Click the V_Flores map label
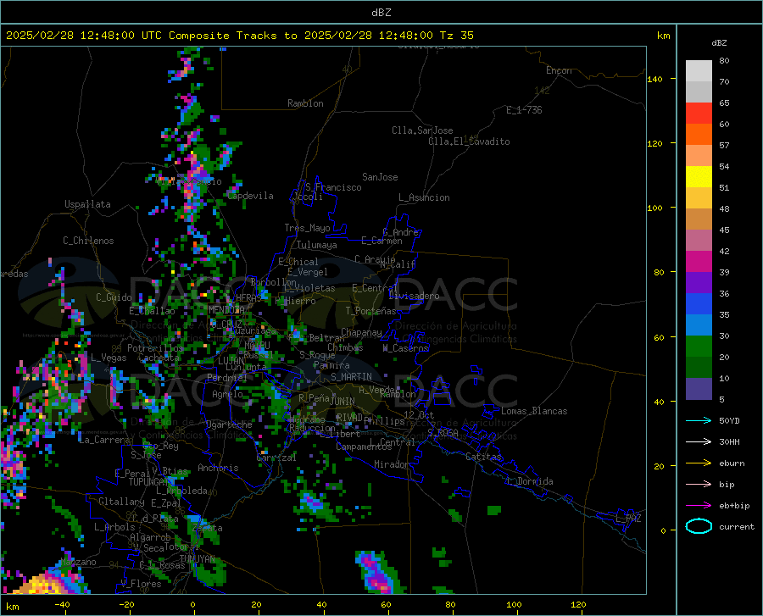This screenshot has width=763, height=616. pos(141,584)
